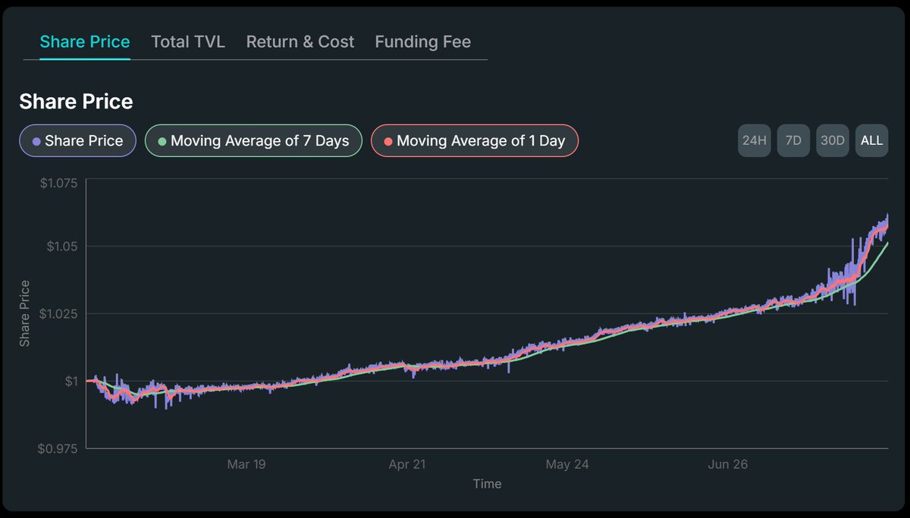Open the Share Price tab
This screenshot has width=910, height=518.
click(x=85, y=42)
